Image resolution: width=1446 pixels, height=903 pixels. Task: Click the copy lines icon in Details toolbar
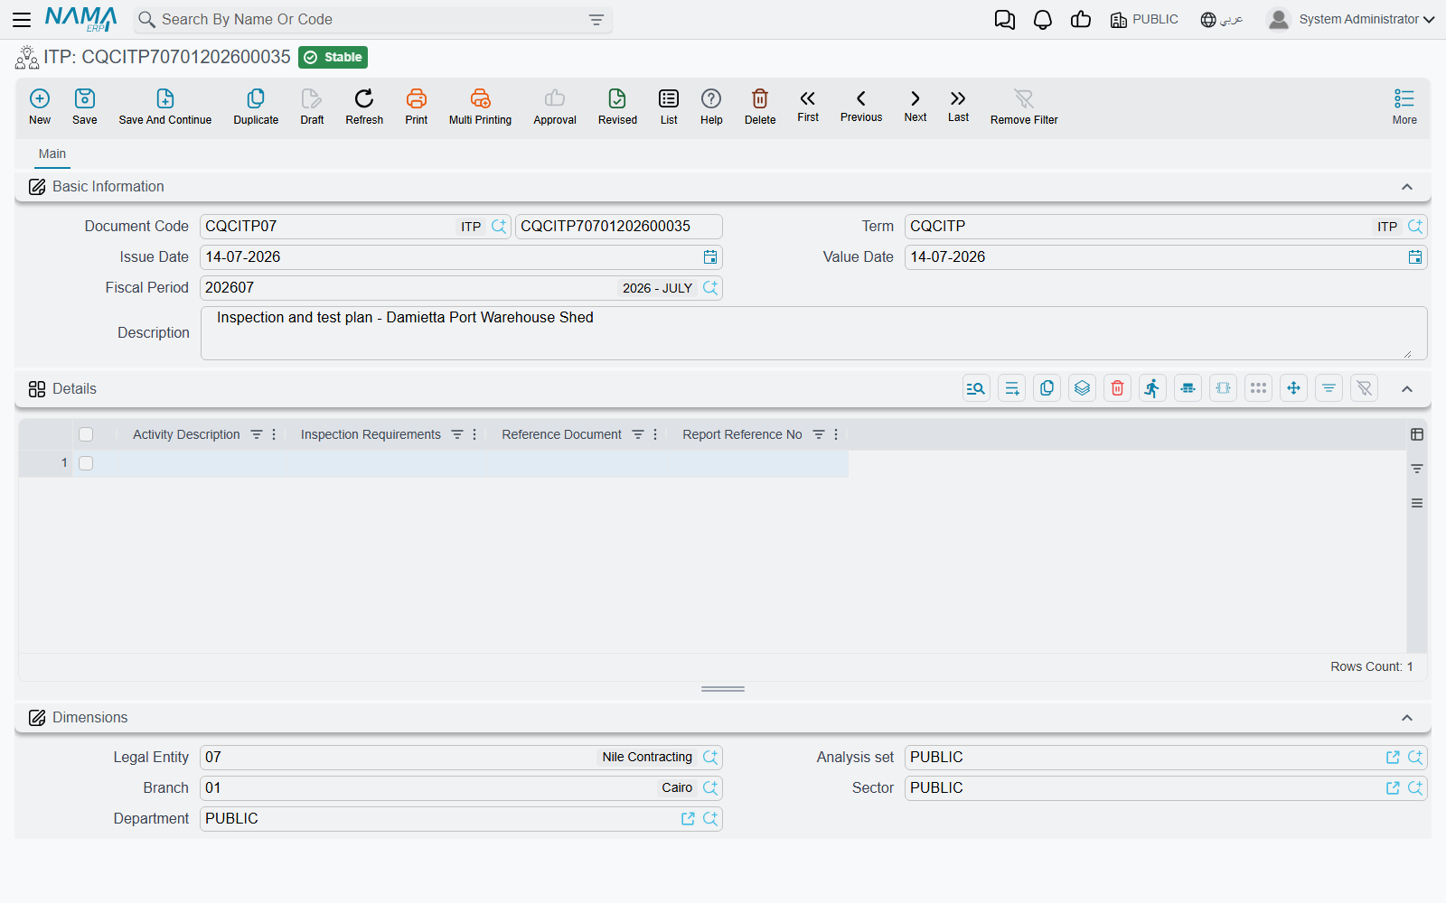pyautogui.click(x=1047, y=388)
